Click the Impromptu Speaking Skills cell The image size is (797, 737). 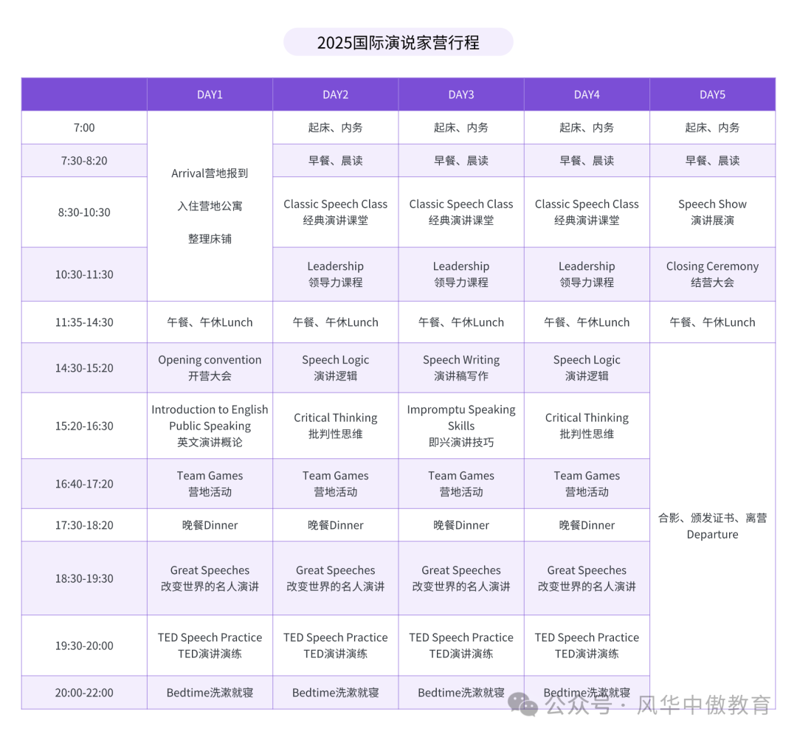pos(461,426)
